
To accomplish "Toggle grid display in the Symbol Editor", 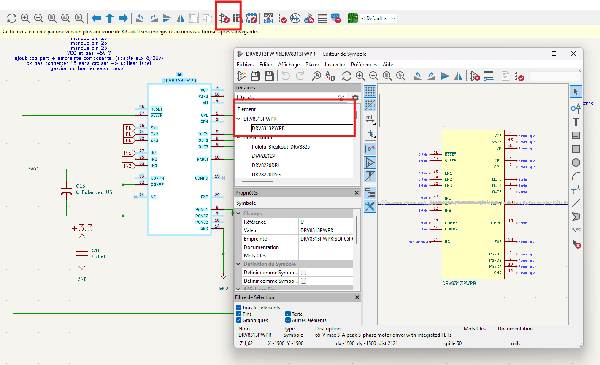I will pyautogui.click(x=370, y=92).
